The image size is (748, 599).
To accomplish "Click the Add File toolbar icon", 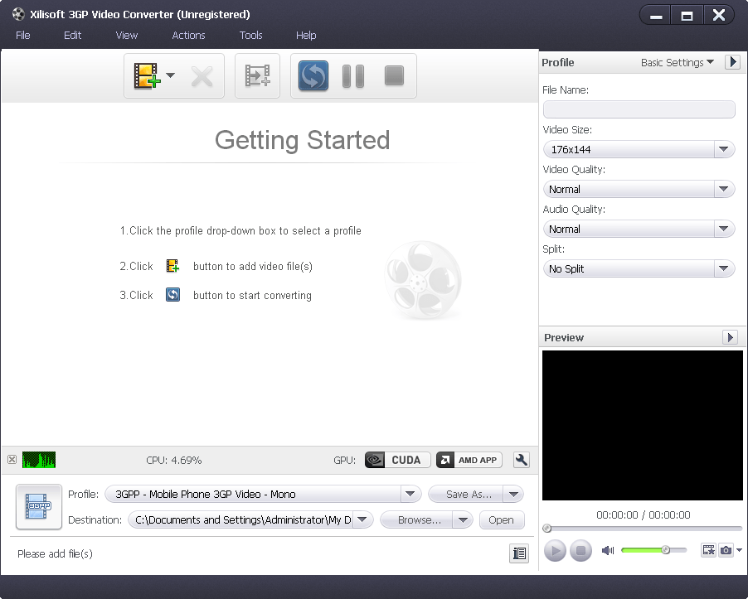I will (147, 75).
